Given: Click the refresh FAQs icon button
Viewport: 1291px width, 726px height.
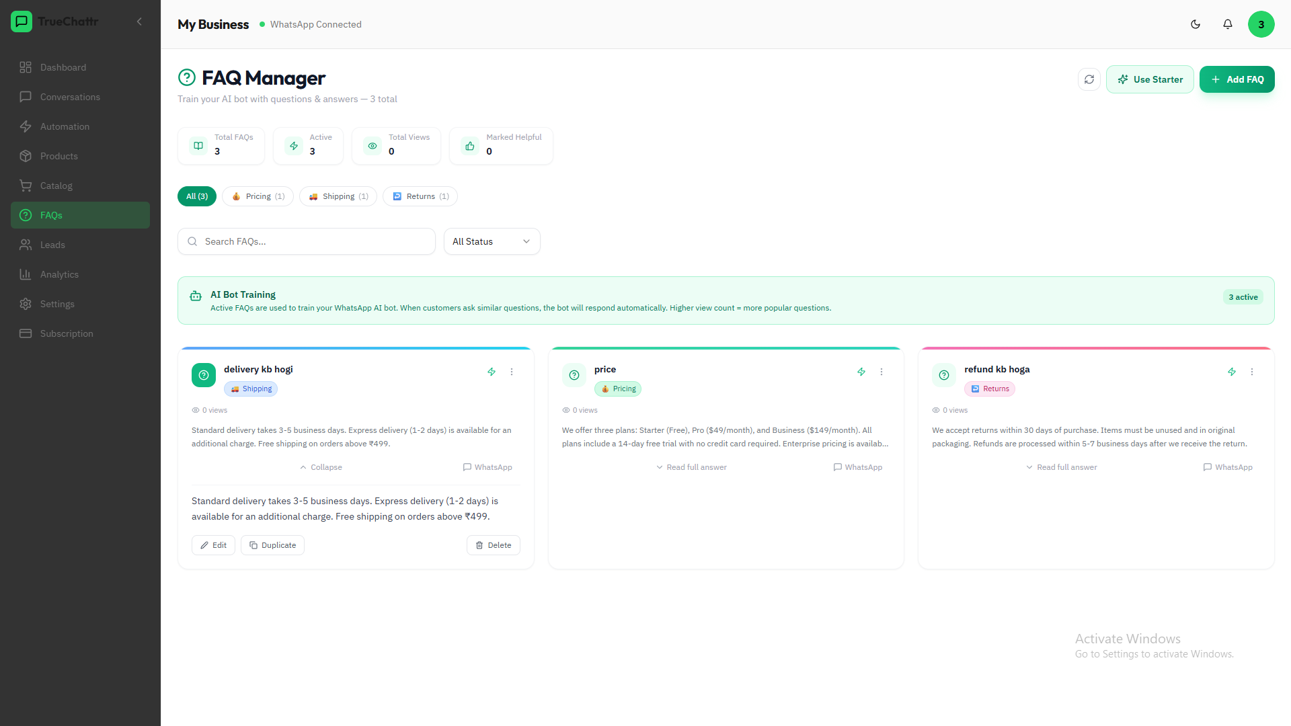Looking at the screenshot, I should click(1089, 79).
